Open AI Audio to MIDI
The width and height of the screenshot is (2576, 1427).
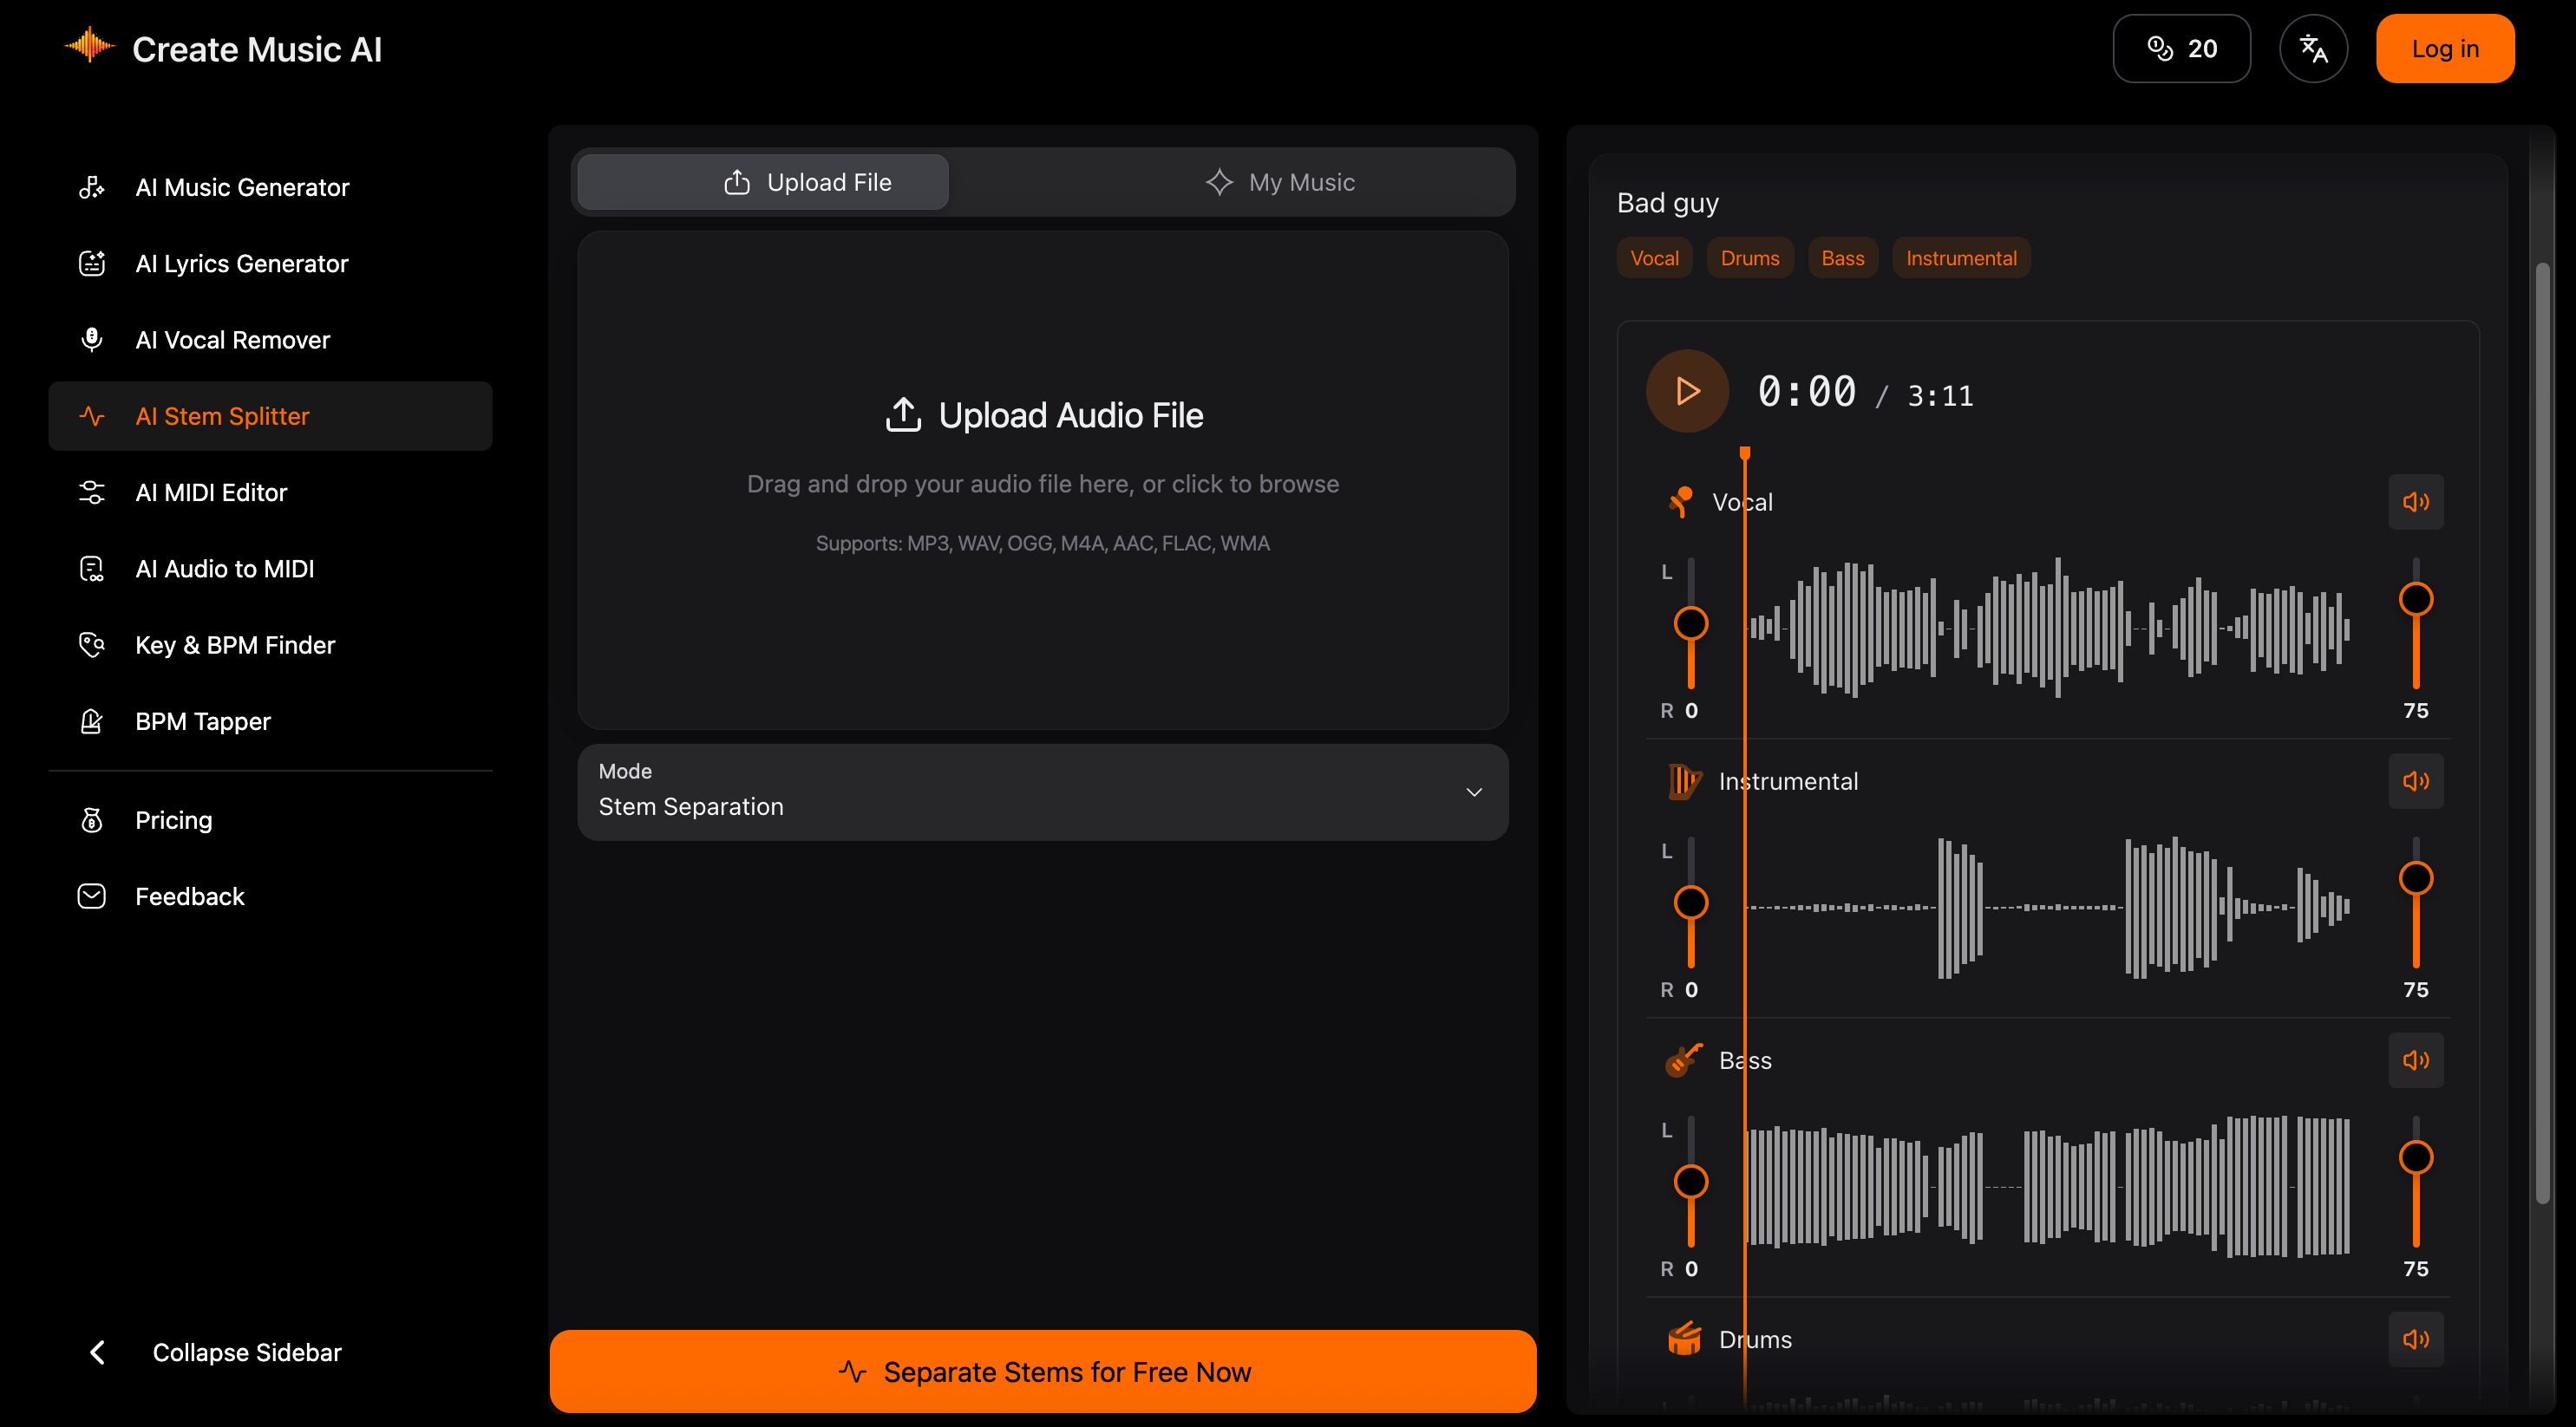(224, 568)
